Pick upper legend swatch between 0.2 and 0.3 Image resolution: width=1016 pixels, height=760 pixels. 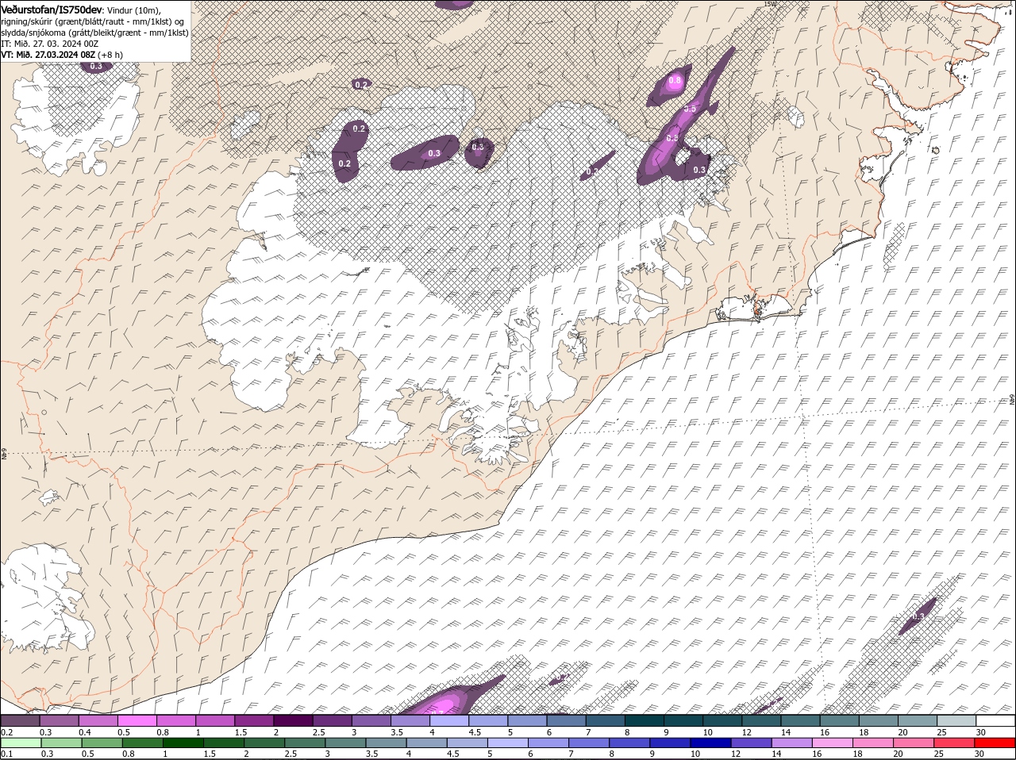[x=21, y=720]
